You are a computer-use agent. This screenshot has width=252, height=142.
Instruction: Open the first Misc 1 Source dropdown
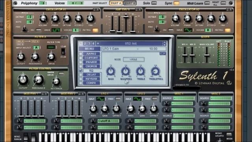(184, 98)
